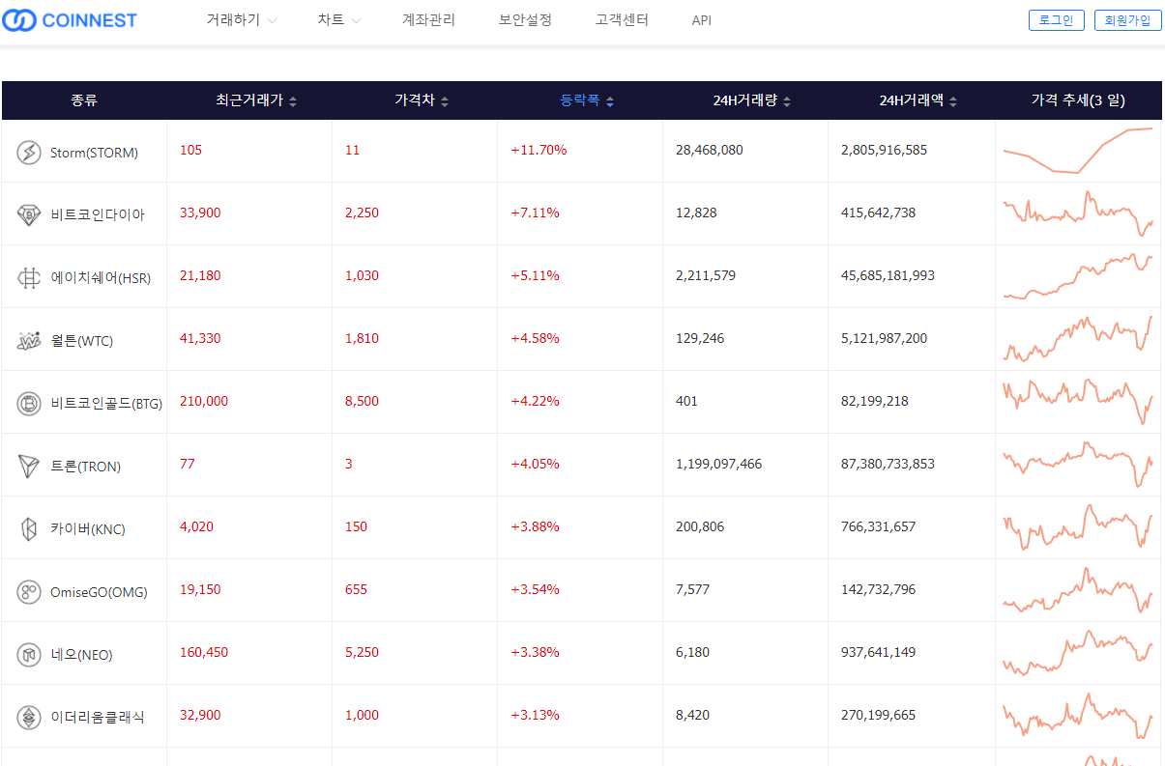The image size is (1165, 766).
Task: Click the Kyber (KNC) coin icon
Action: point(29,529)
